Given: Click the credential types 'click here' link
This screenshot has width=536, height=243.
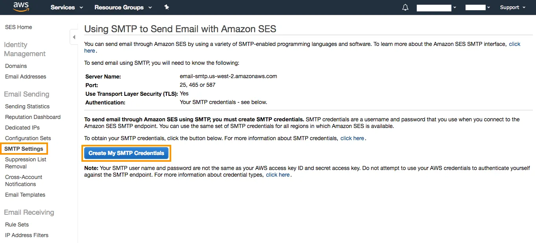Looking at the screenshot, I should click(x=277, y=175).
